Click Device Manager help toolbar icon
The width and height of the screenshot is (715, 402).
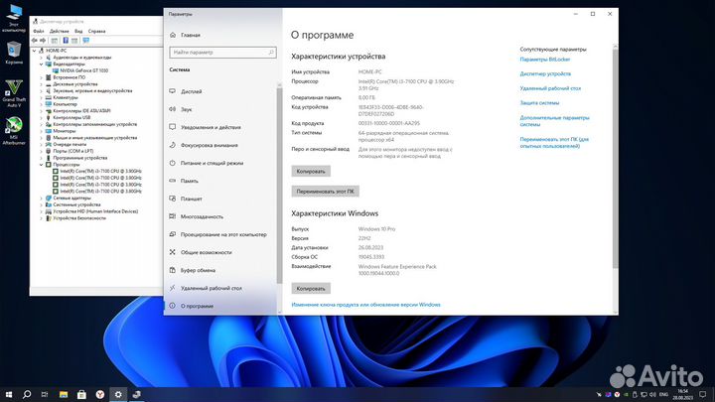pos(66,41)
